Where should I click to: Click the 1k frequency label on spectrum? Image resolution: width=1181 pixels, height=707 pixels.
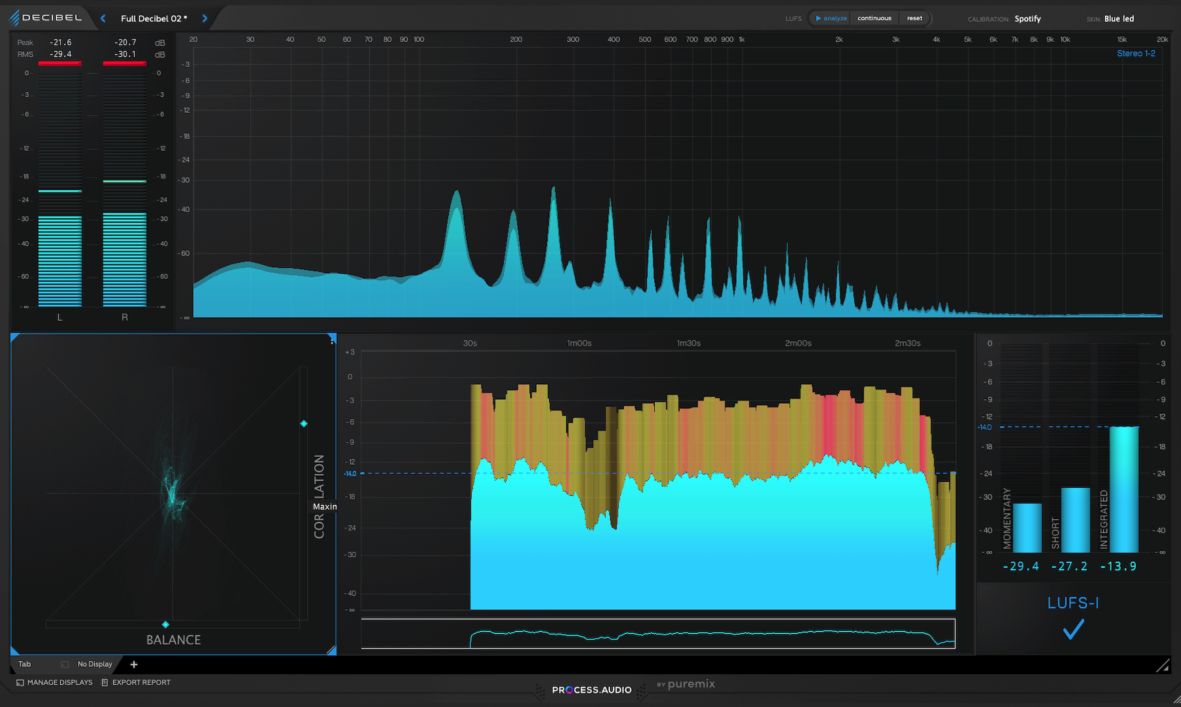click(x=742, y=39)
